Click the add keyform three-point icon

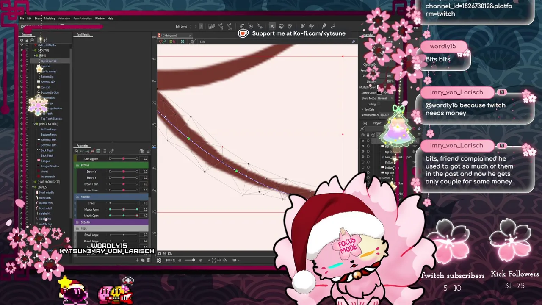[x=87, y=151]
